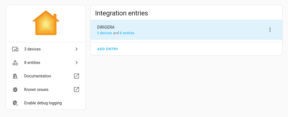Open Documentation external link icon
Image resolution: width=288 pixels, height=117 pixels.
[76, 76]
